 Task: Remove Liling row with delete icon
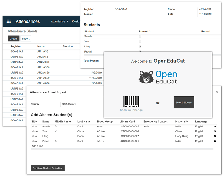point(215,136)
